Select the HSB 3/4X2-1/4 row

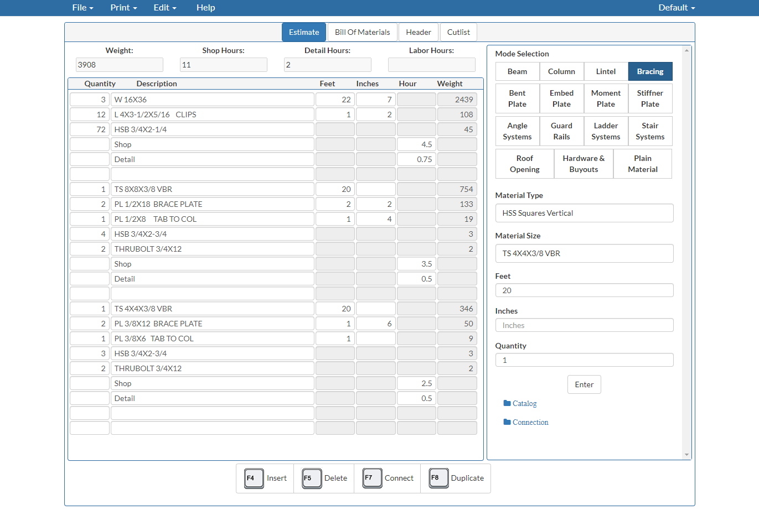coord(213,129)
